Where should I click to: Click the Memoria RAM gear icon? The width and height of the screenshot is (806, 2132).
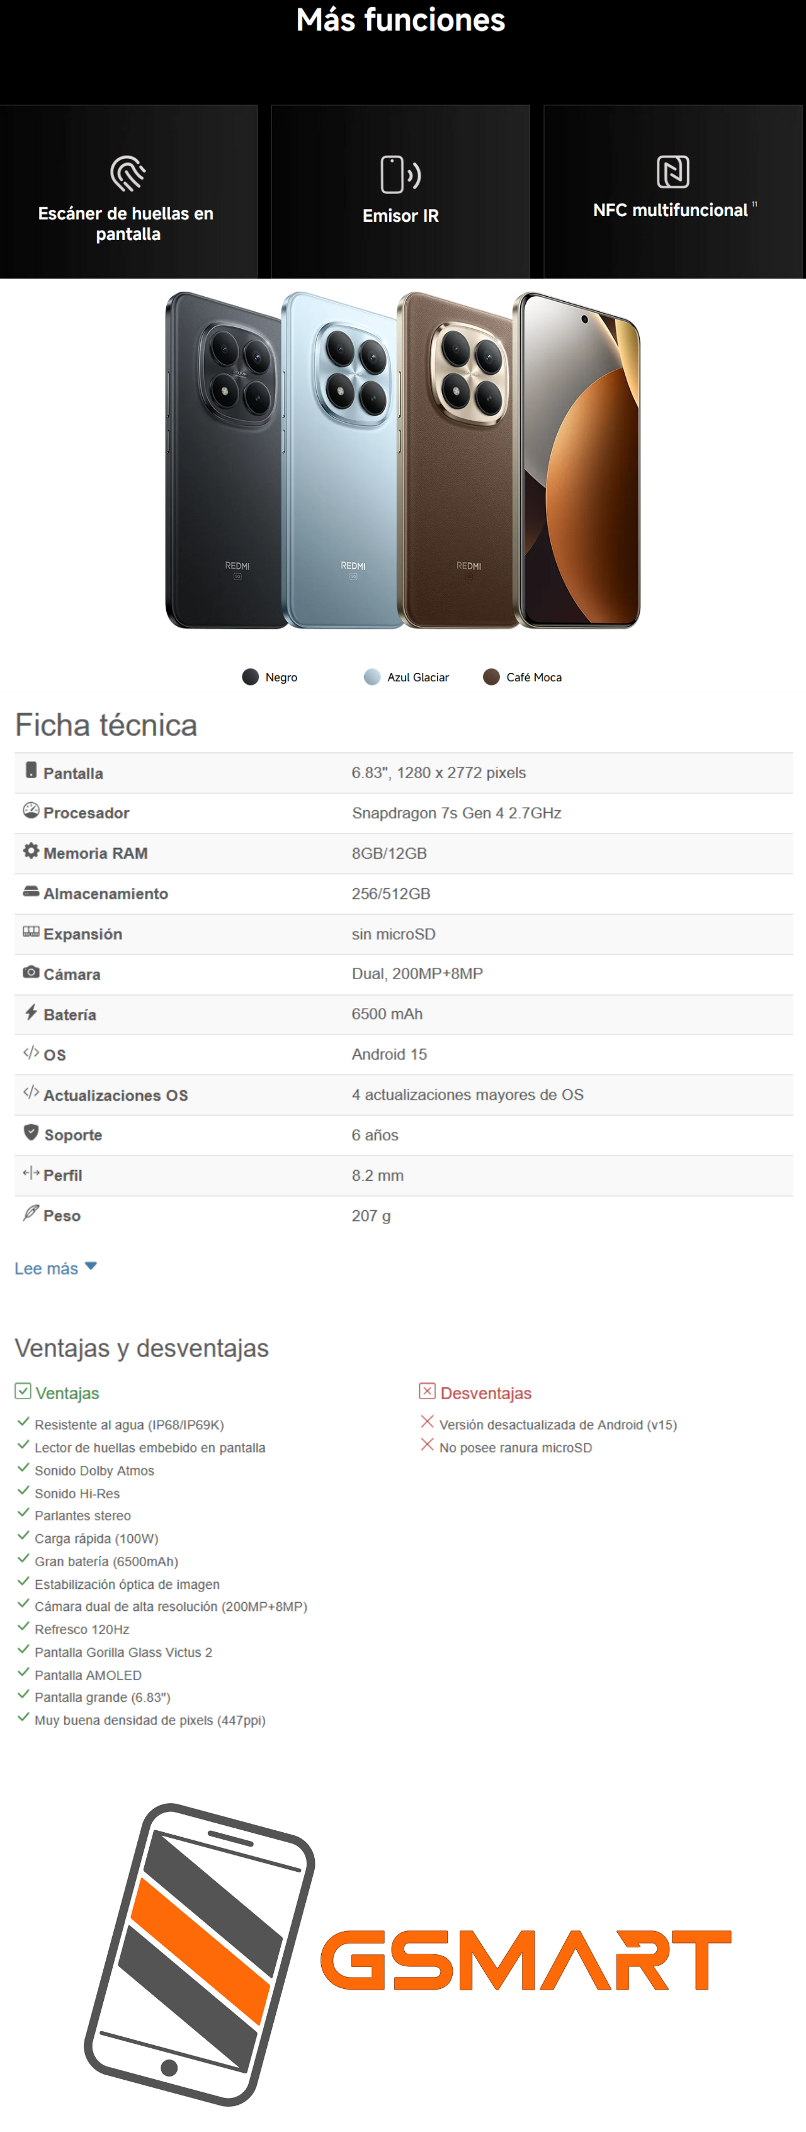[31, 851]
